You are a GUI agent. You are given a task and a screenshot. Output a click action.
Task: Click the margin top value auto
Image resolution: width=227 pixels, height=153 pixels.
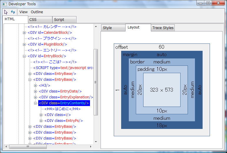(x=161, y=55)
